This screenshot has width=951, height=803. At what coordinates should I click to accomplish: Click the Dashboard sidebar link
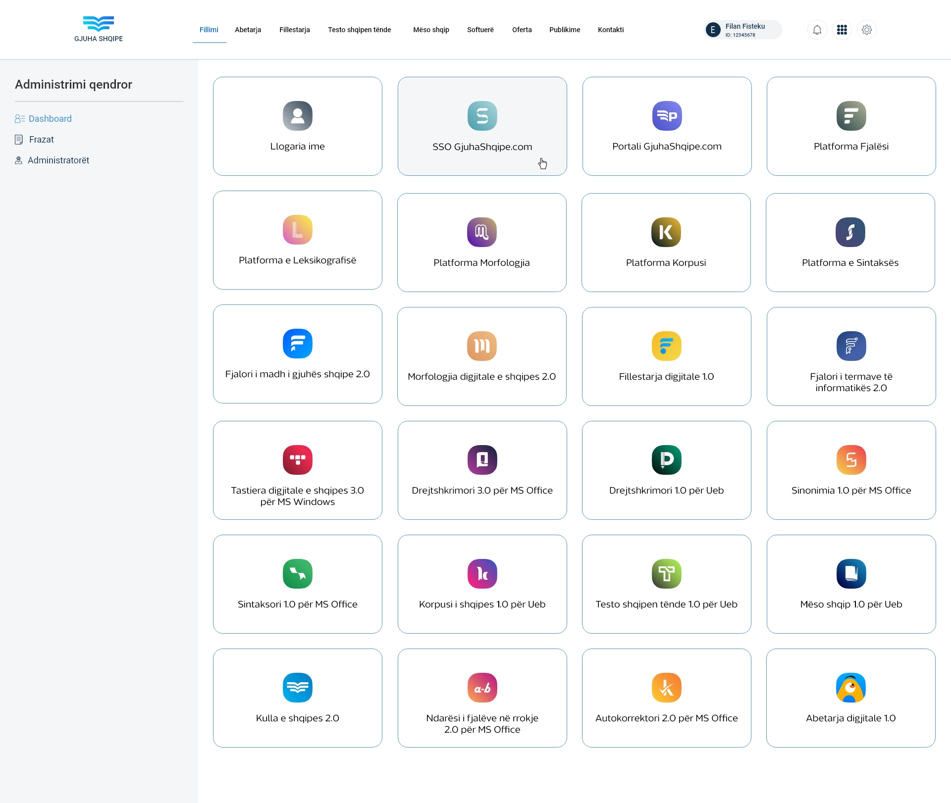coord(50,119)
